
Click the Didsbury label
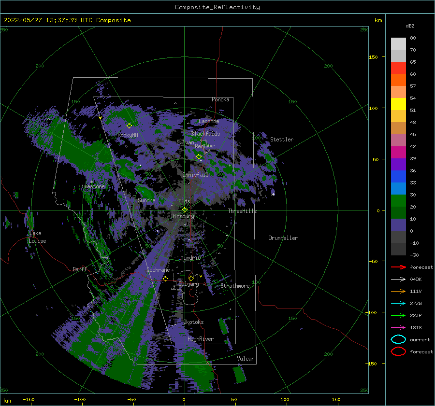click(182, 216)
